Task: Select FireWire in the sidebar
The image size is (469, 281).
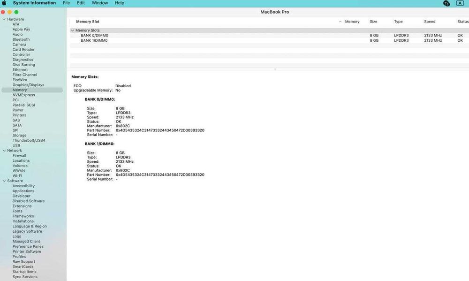Action: 20,80
